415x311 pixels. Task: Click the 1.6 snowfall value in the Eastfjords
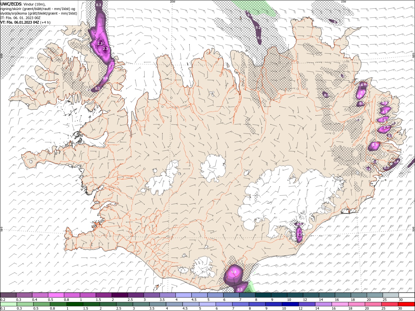coord(384,120)
